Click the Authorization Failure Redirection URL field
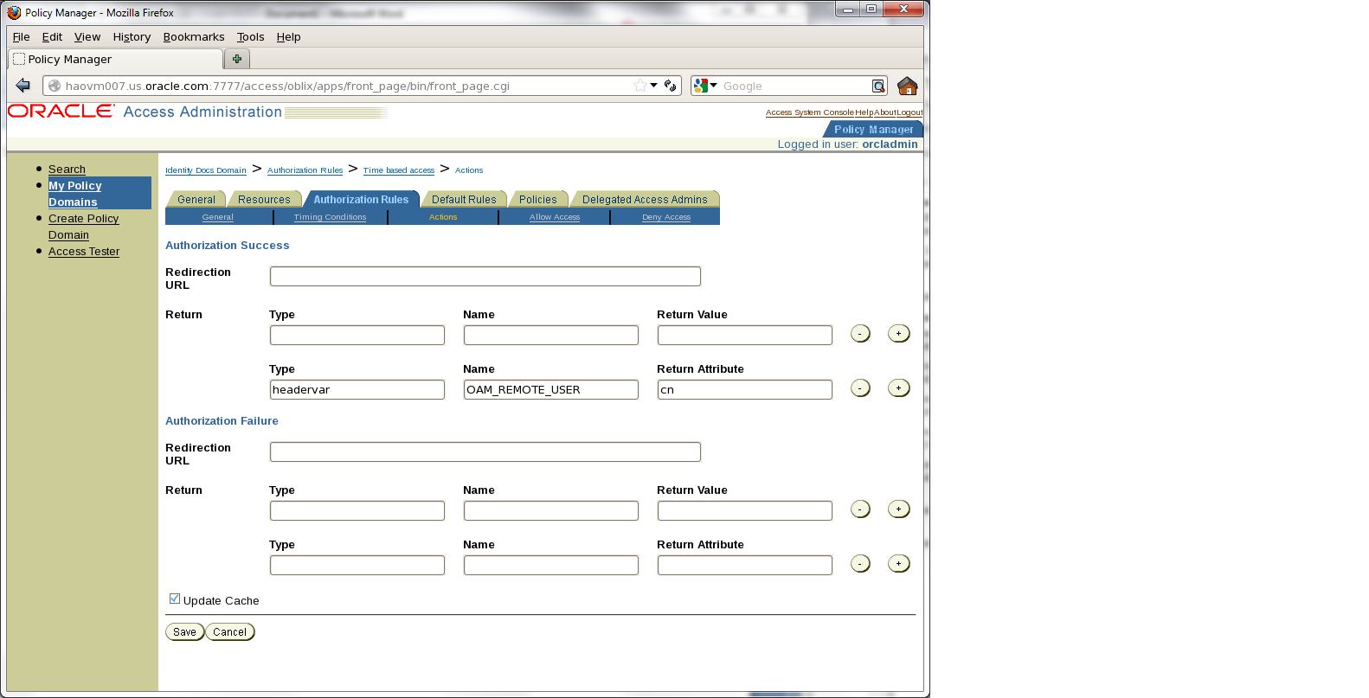The height and width of the screenshot is (698, 1369). tap(485, 452)
